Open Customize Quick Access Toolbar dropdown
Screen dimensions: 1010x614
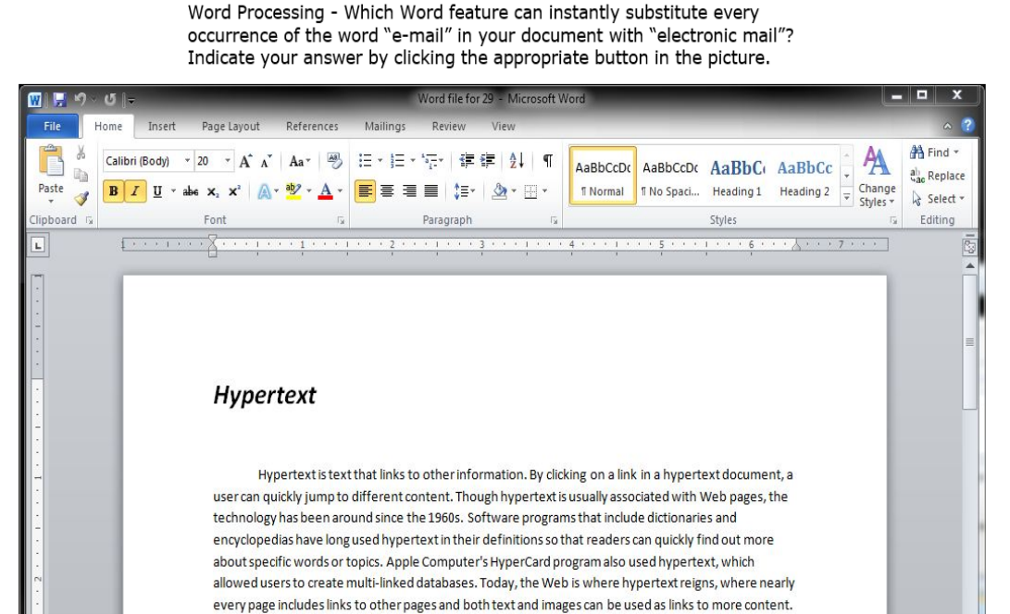pos(131,100)
